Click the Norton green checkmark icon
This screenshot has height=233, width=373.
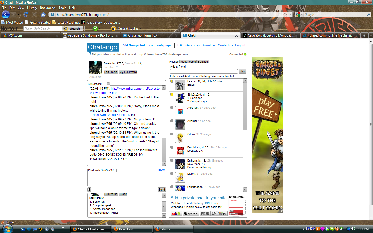(95, 28)
